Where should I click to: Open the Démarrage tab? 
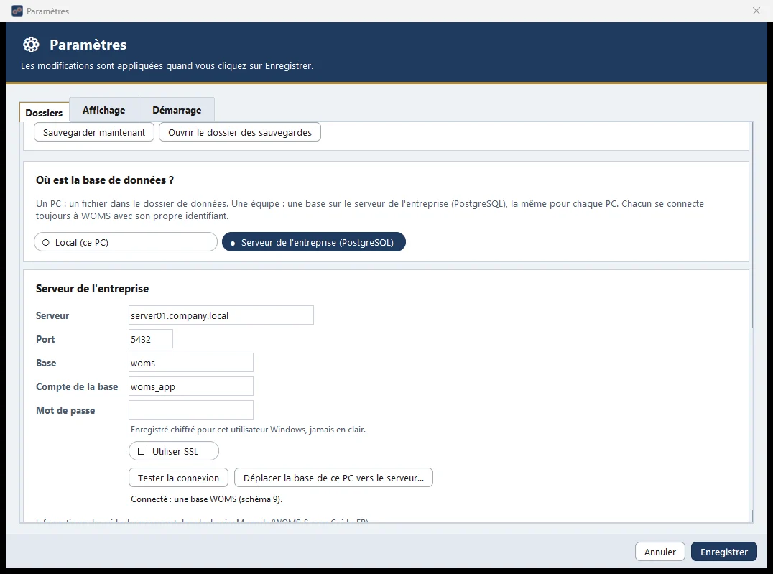177,110
